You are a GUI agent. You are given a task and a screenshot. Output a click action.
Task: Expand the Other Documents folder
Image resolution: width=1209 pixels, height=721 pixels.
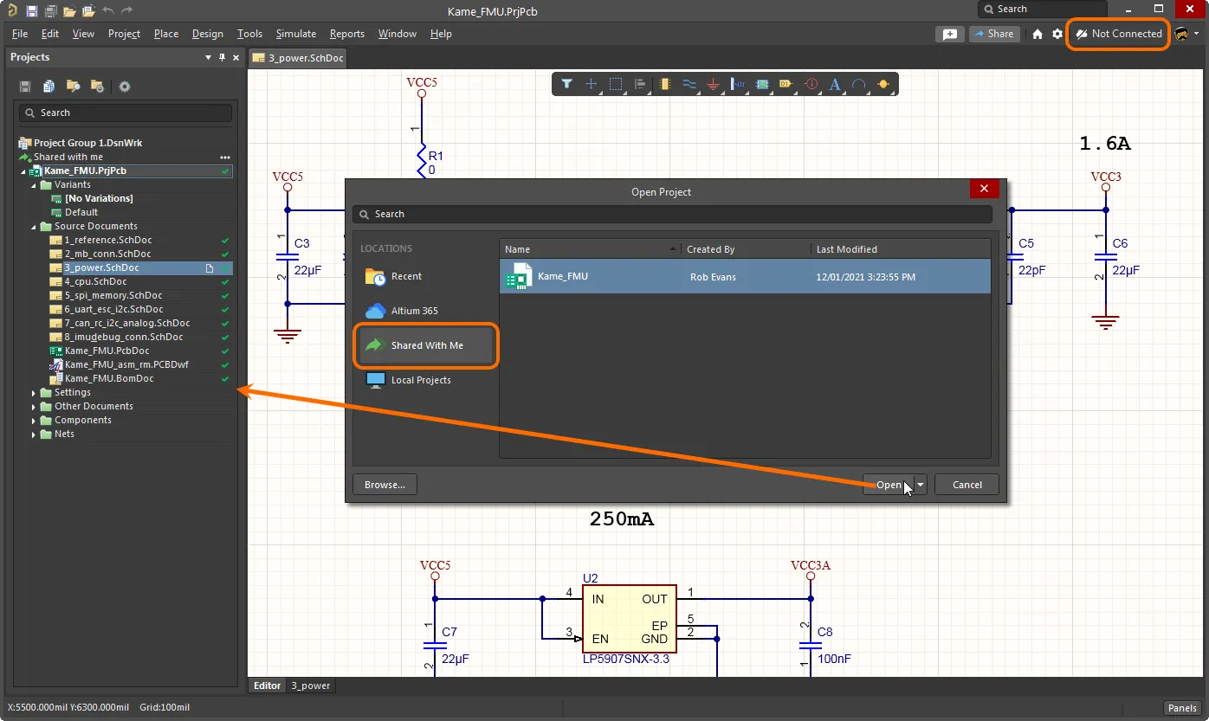click(x=34, y=407)
